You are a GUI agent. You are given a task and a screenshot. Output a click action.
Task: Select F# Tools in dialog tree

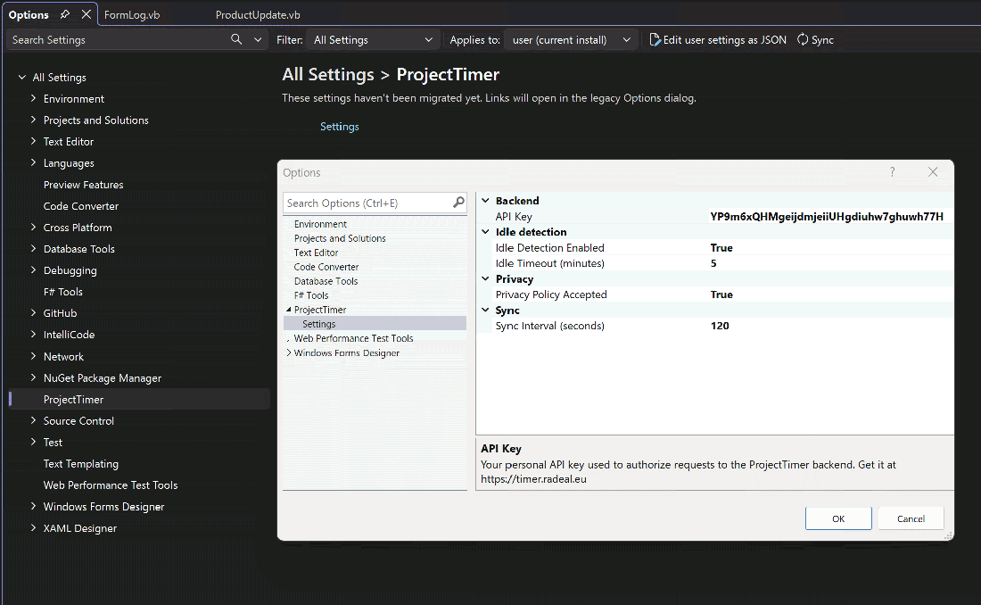[311, 295]
